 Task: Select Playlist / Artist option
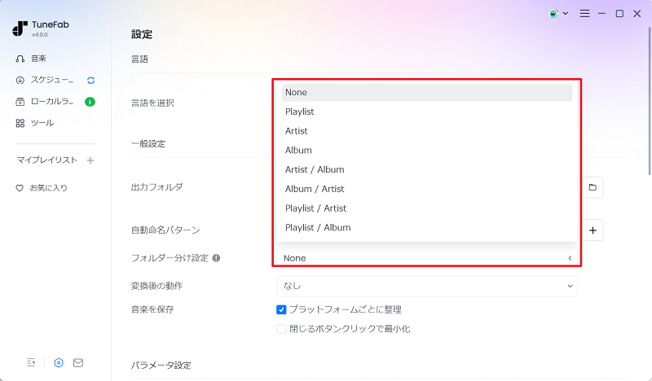coord(426,208)
